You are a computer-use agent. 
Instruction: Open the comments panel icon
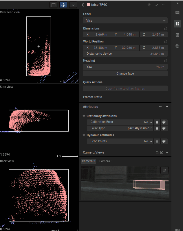click(x=177, y=12)
